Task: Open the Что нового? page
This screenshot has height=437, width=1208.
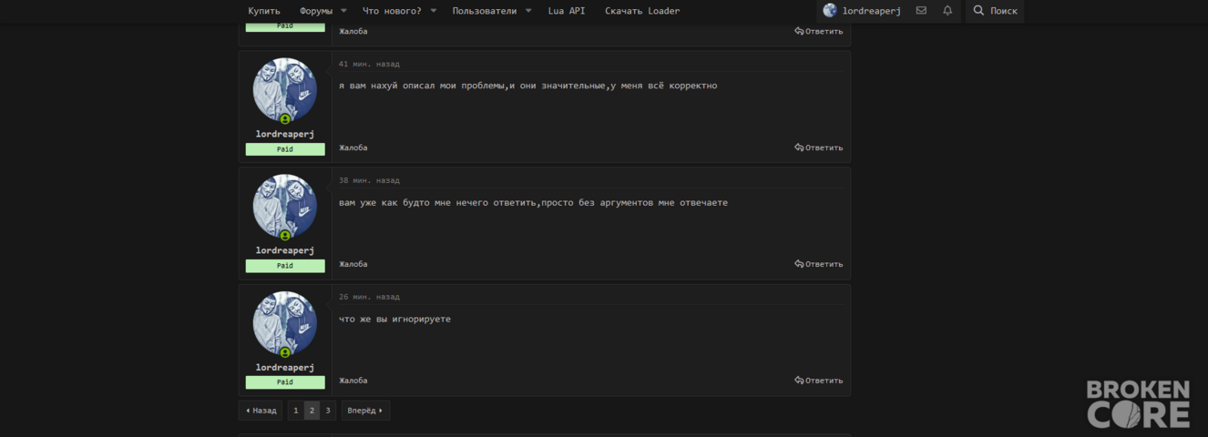Action: (392, 11)
